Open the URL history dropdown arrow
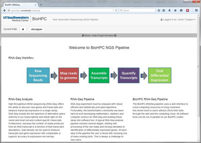 tap(113, 10)
